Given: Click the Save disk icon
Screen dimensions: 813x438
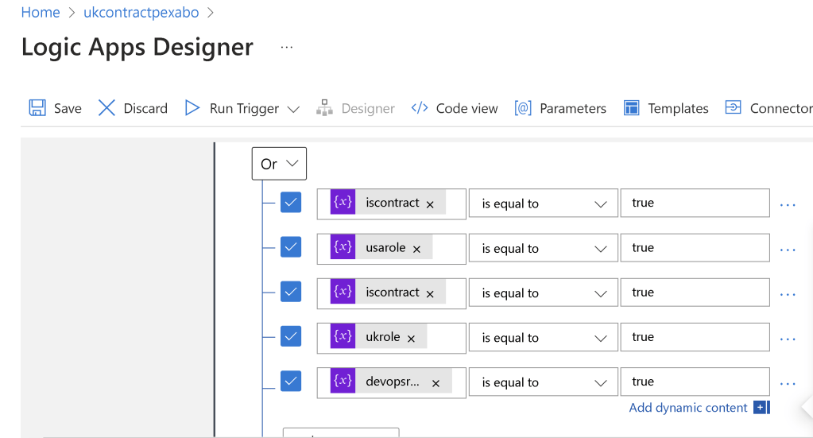Looking at the screenshot, I should tap(37, 108).
